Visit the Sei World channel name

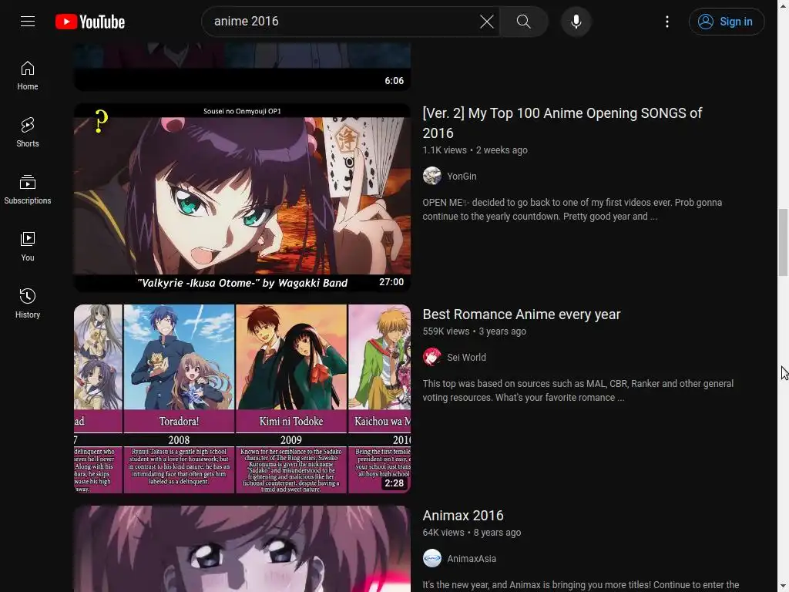click(466, 358)
